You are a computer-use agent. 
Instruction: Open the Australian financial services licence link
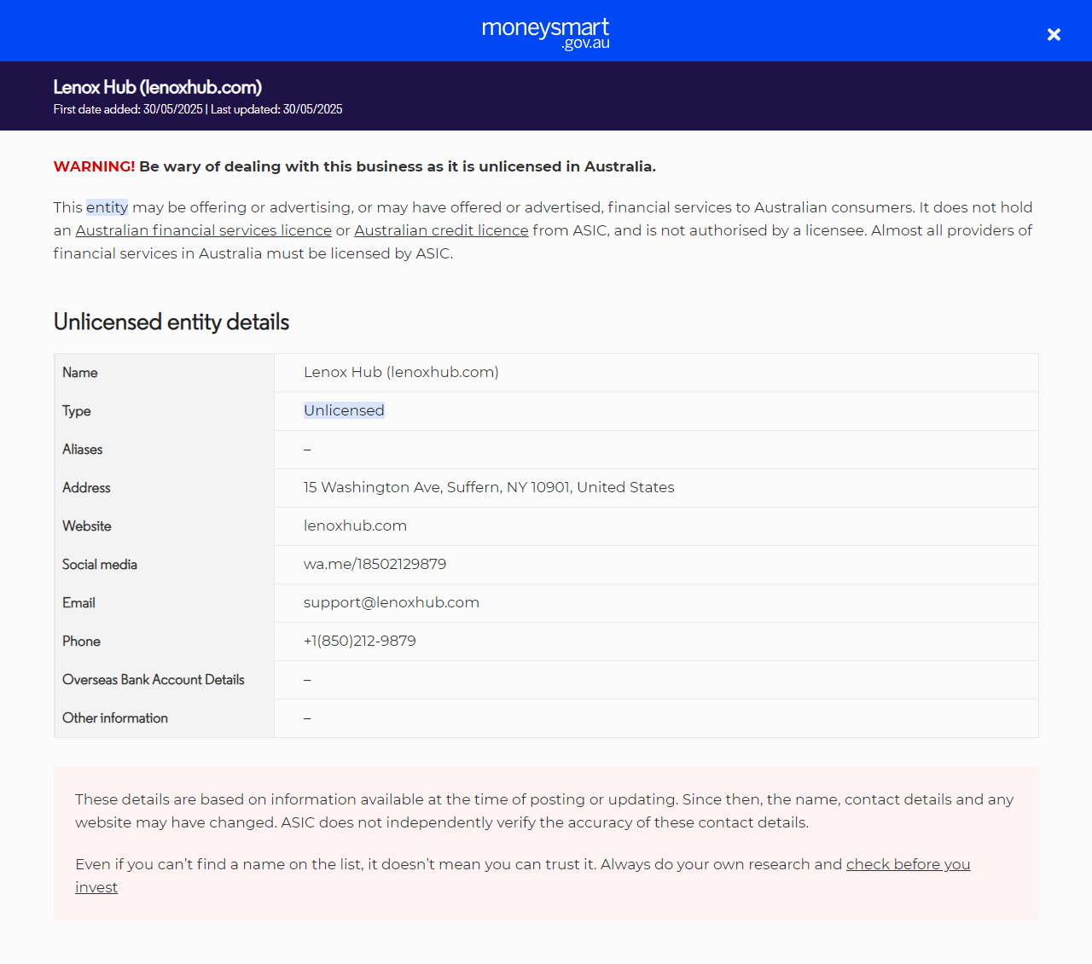[x=203, y=230]
